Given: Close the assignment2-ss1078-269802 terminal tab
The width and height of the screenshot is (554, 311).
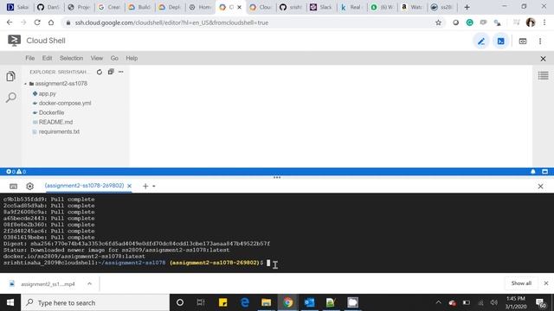Looking at the screenshot, I should tap(129, 186).
